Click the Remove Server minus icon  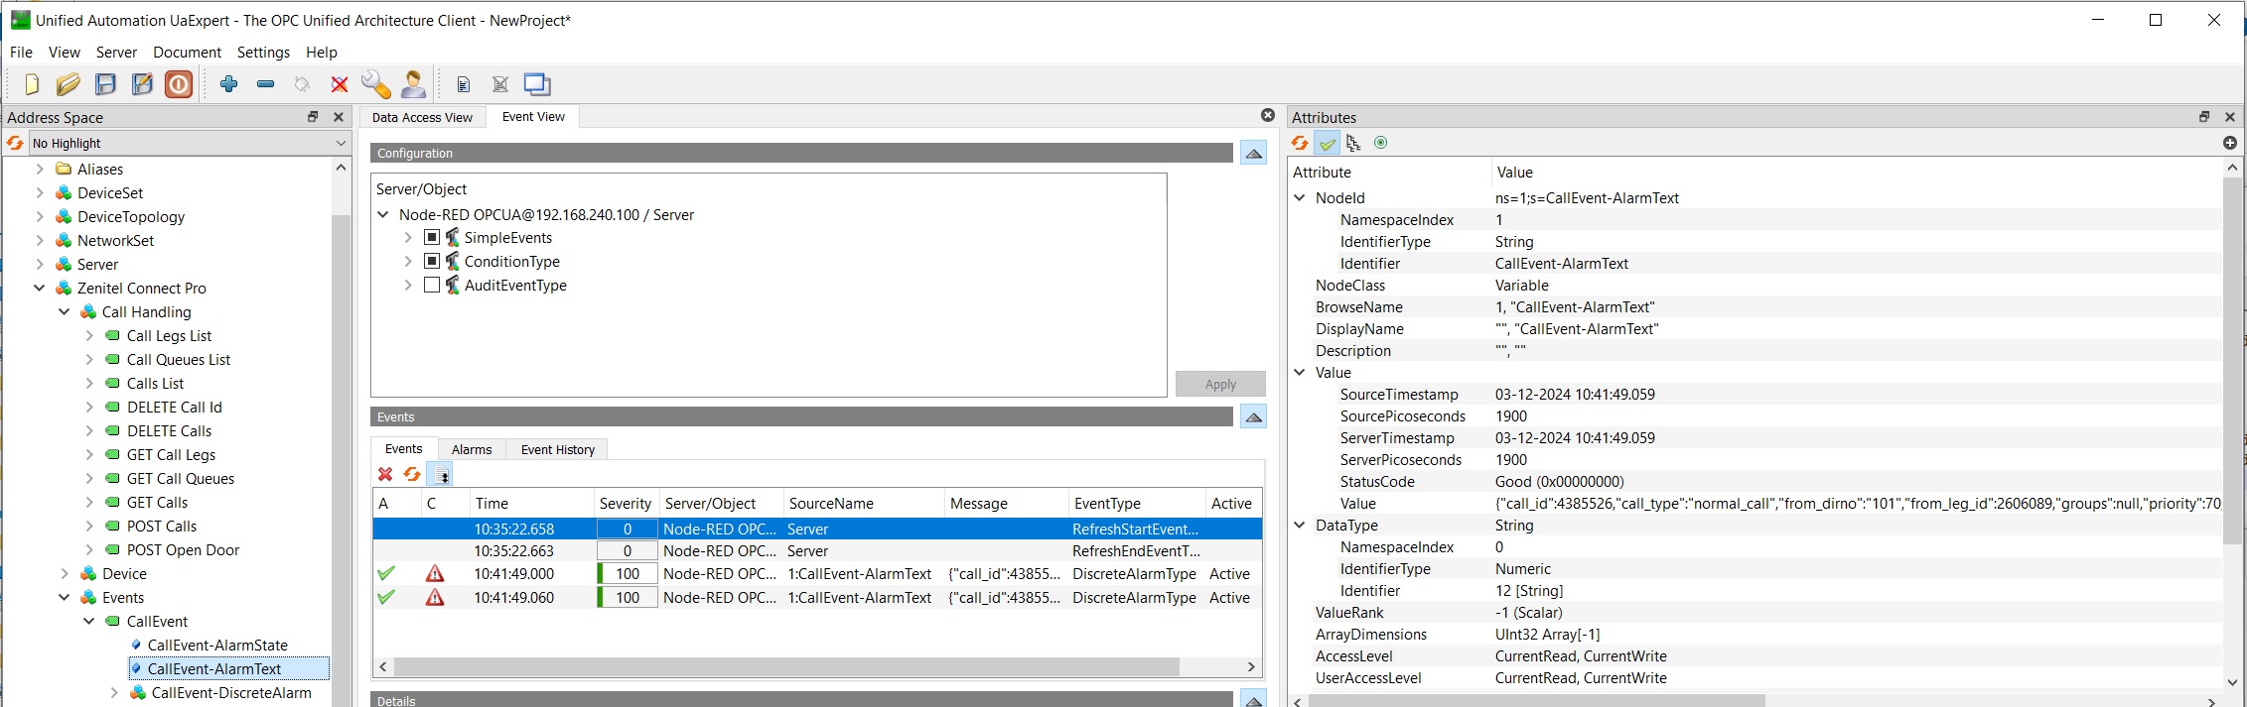point(265,84)
